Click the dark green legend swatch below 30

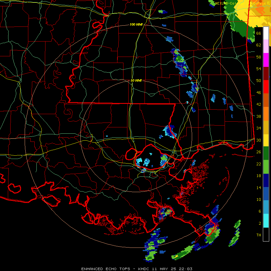point(266,153)
